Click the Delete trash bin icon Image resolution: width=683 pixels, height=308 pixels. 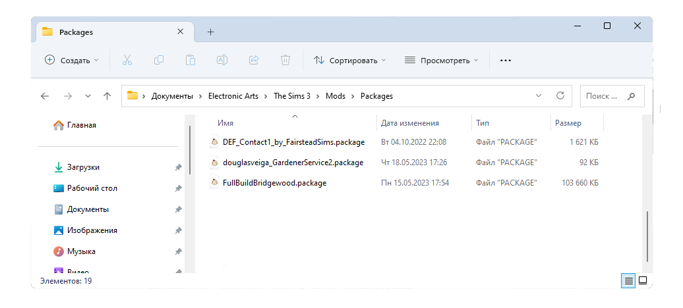pos(285,60)
